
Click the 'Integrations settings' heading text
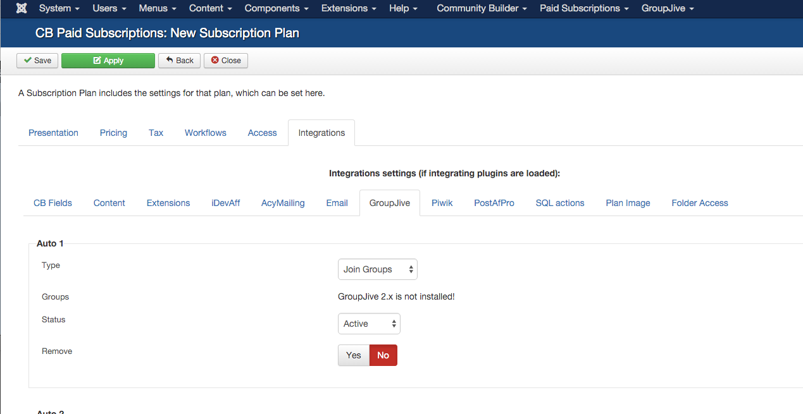pyautogui.click(x=444, y=173)
